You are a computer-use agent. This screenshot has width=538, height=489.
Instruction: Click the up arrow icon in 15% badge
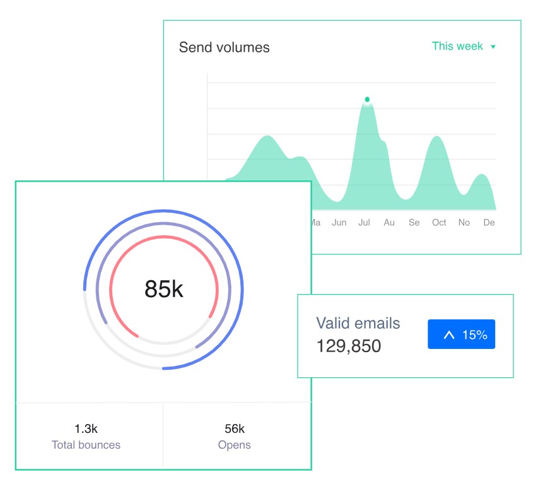click(x=449, y=335)
